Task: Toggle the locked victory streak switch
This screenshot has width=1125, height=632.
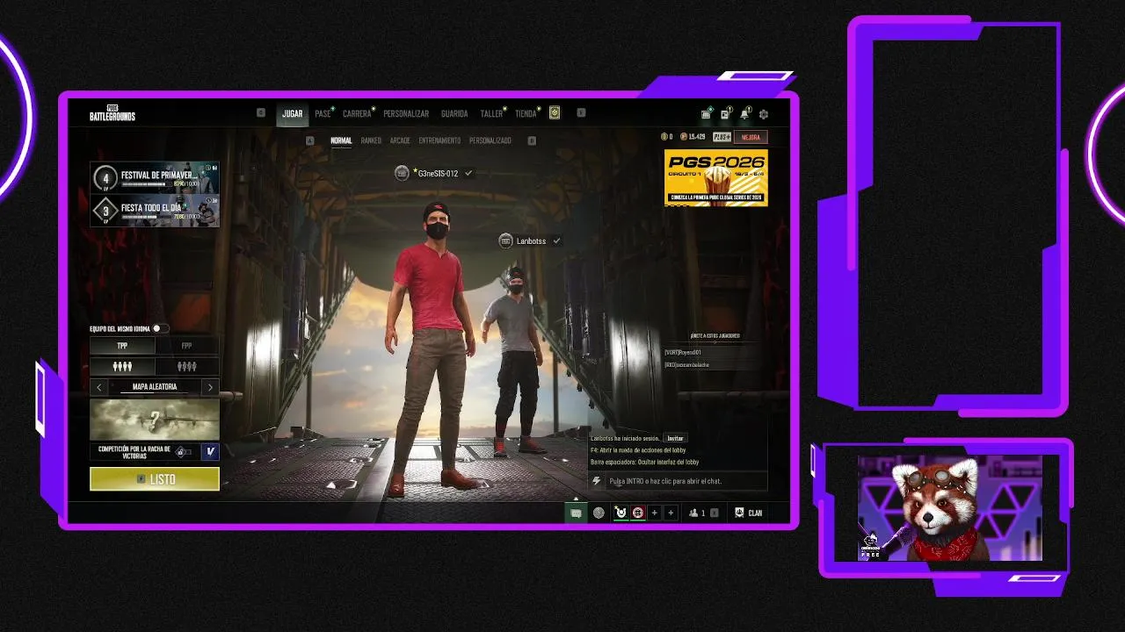Action: point(183,451)
